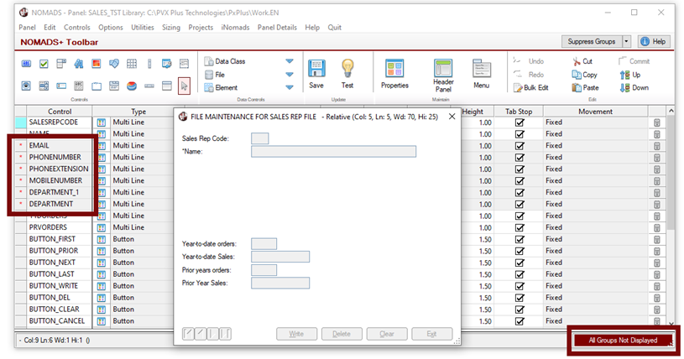Open the Suppress Groups dropdown arrow
The width and height of the screenshot is (684, 359).
[626, 41]
